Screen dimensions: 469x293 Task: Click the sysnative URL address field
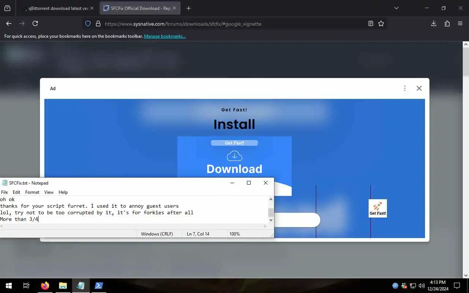coord(234,23)
